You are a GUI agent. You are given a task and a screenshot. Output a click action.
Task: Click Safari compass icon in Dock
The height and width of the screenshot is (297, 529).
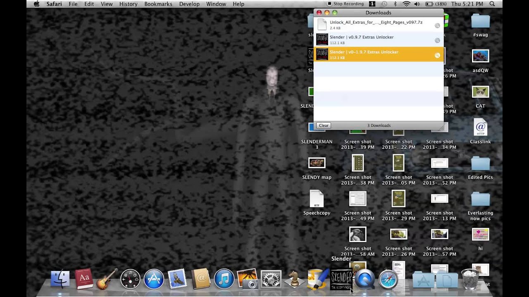(x=388, y=279)
